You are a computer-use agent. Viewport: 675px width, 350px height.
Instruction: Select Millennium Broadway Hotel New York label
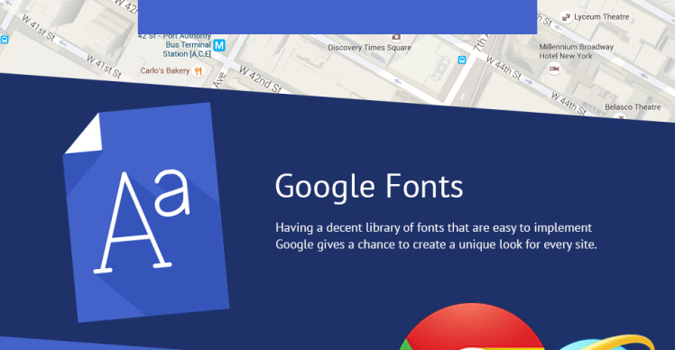(576, 51)
